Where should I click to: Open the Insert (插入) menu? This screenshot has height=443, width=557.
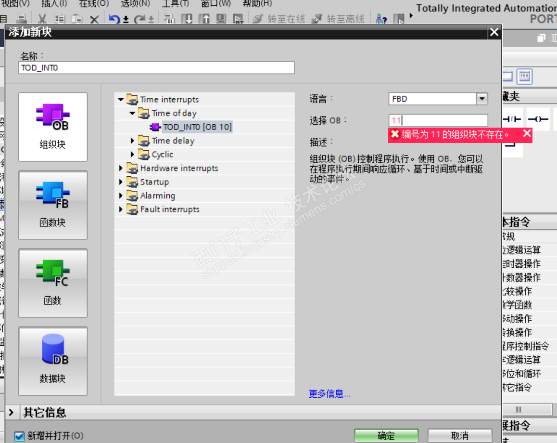tap(54, 3)
